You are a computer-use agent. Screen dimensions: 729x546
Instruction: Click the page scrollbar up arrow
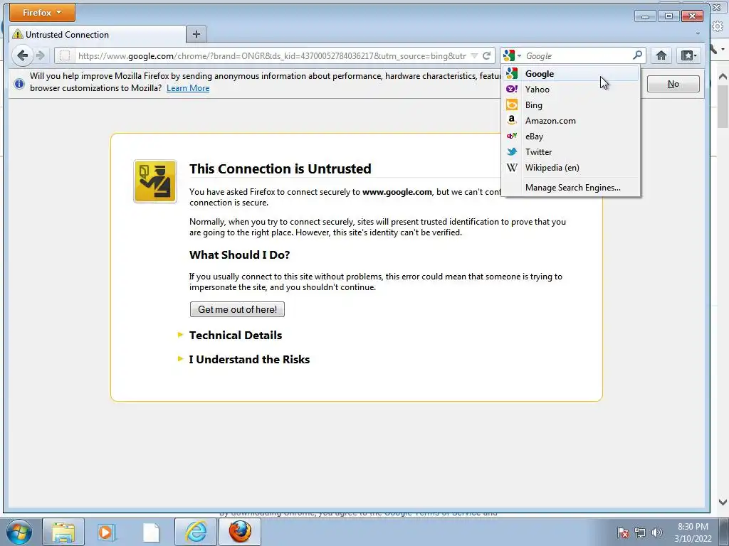[723, 76]
